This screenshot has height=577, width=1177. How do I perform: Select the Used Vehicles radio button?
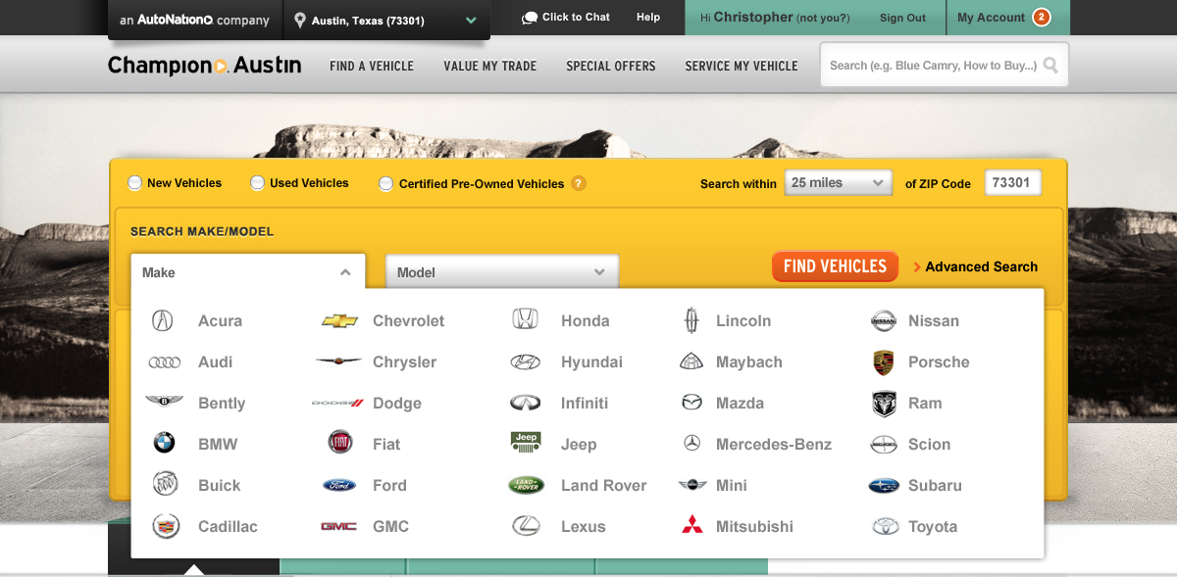pyautogui.click(x=257, y=183)
